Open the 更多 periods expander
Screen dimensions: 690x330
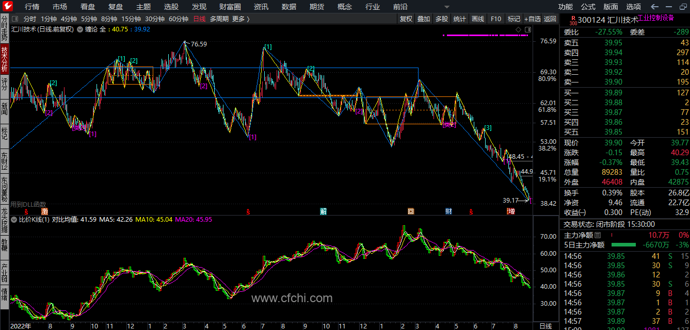pyautogui.click(x=240, y=19)
